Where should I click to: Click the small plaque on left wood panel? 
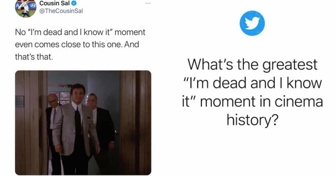tap(20, 101)
